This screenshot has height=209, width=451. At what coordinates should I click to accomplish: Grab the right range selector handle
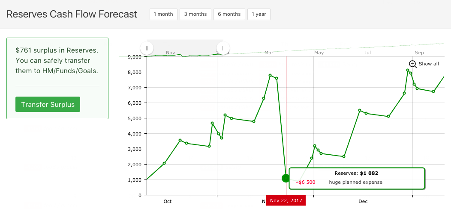tap(223, 48)
